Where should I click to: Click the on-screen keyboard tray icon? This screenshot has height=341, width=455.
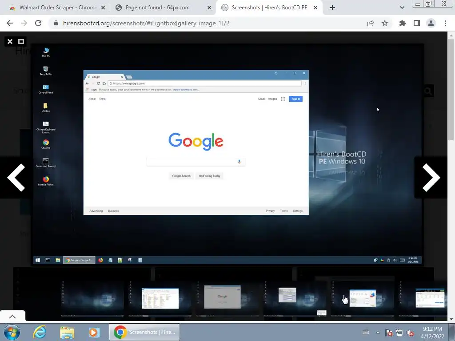tap(366, 333)
